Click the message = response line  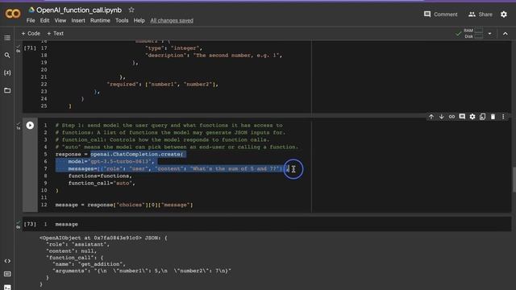(x=124, y=205)
